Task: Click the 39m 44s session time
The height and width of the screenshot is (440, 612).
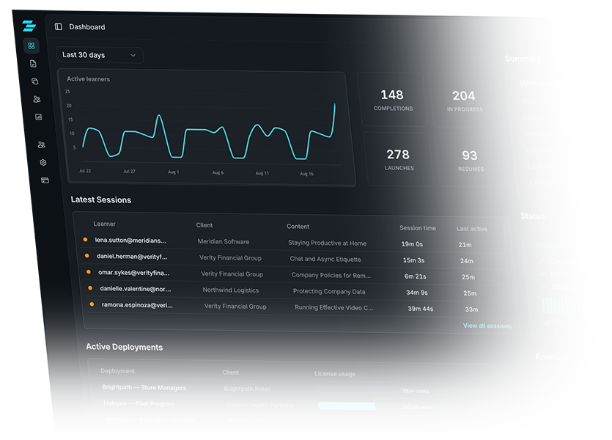Action: coord(421,309)
